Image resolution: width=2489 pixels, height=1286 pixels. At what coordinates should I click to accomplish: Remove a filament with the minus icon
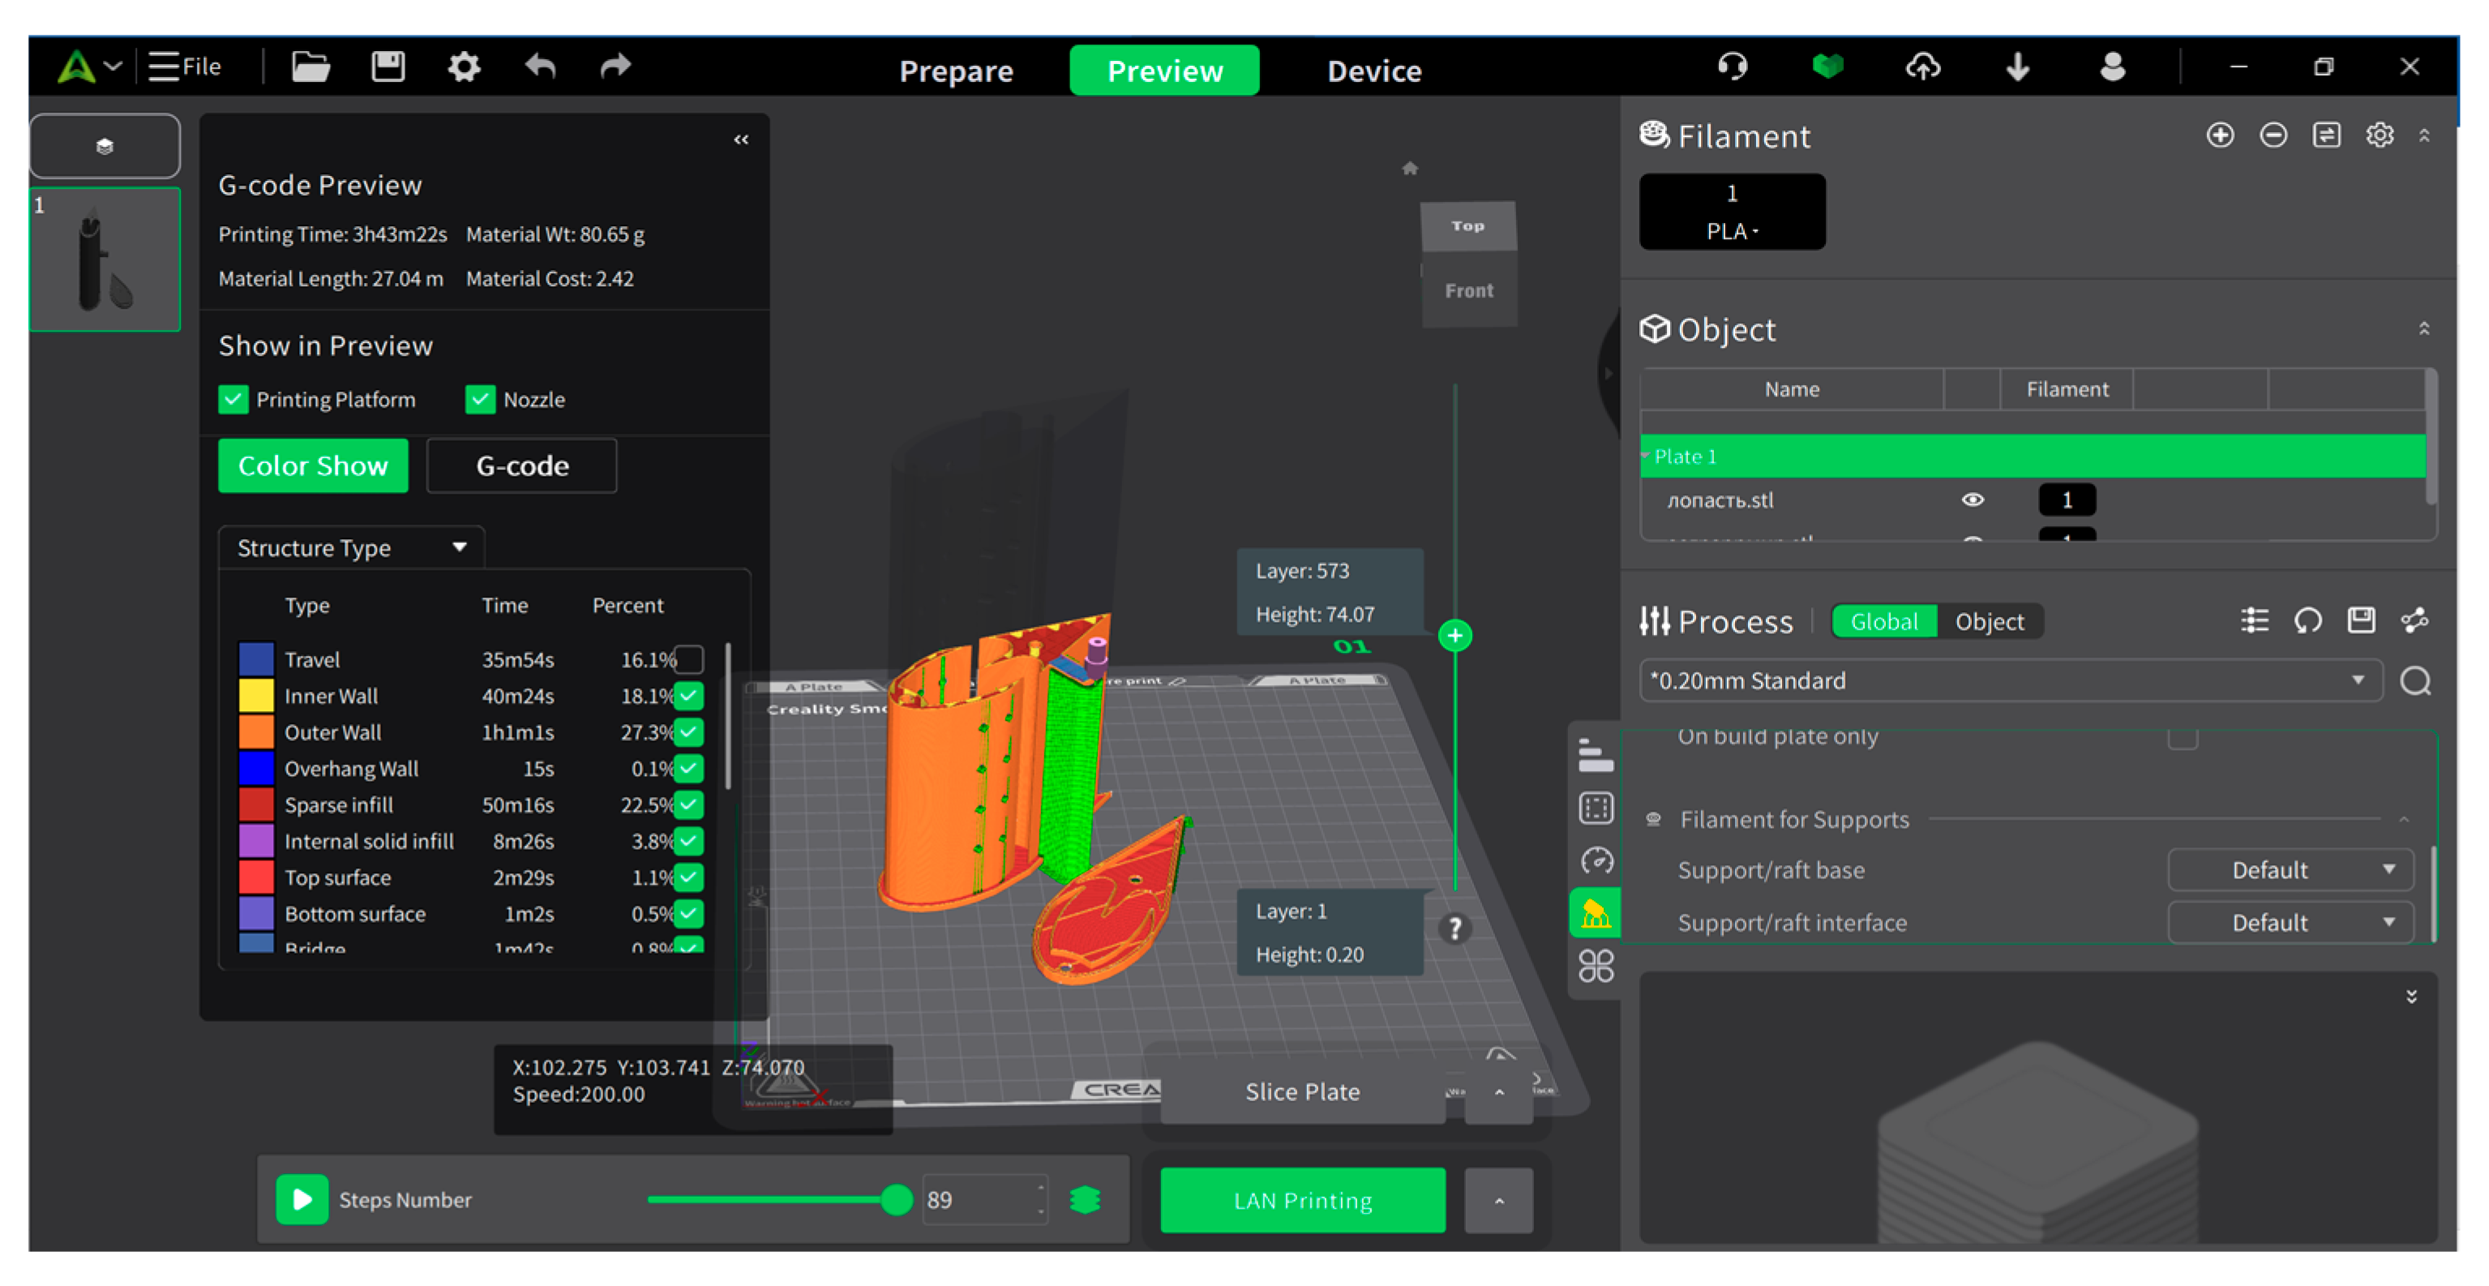click(2273, 135)
